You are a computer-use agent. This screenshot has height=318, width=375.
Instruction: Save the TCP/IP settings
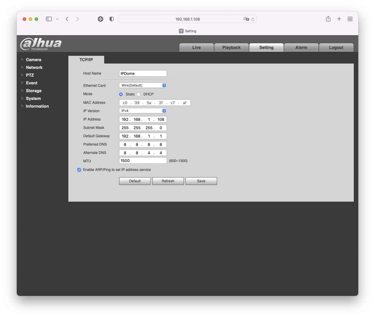(201, 181)
